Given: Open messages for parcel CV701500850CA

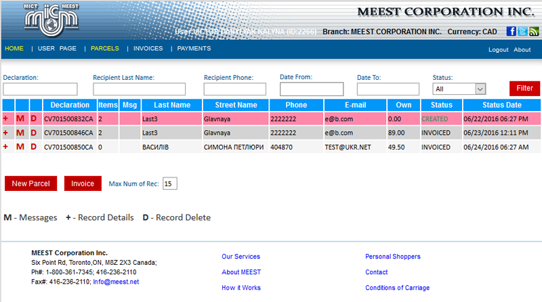Looking at the screenshot, I should [x=20, y=147].
